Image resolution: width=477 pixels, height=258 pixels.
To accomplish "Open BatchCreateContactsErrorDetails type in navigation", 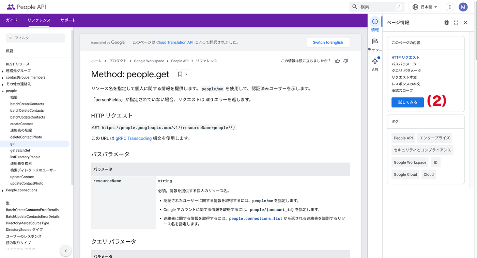I will coord(32,210).
